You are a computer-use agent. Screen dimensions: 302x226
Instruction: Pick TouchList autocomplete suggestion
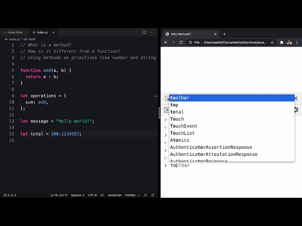tap(232, 133)
